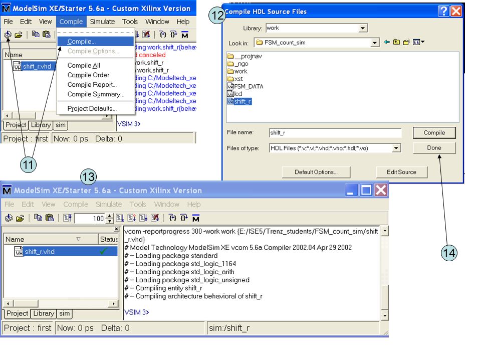Click Compile icon in lower ModelSim toolbar
The height and width of the screenshot is (361, 481).
click(9, 218)
